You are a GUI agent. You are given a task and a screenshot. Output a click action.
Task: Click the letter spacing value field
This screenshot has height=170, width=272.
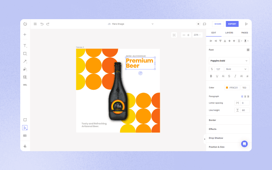[x=245, y=103]
